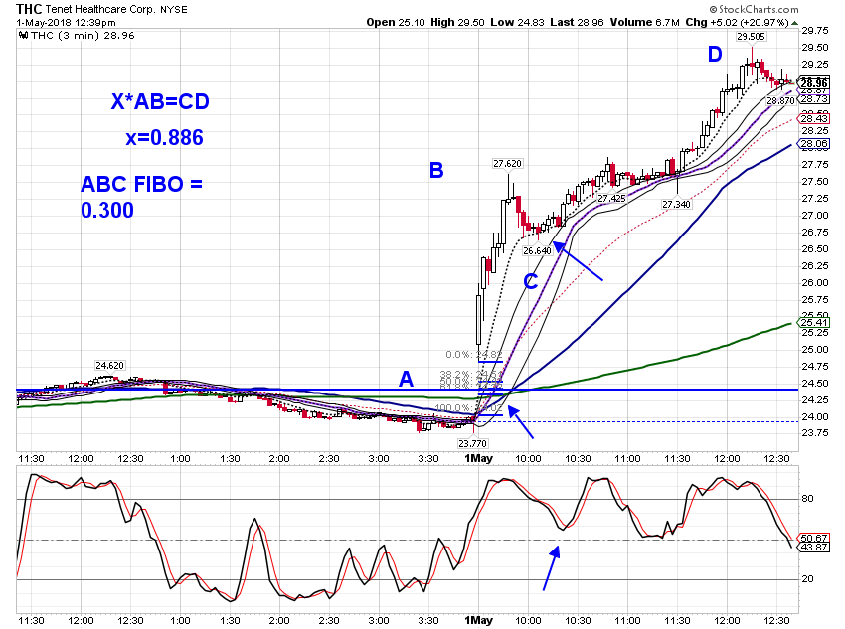Click the 26.00 price axis label

coord(815,283)
